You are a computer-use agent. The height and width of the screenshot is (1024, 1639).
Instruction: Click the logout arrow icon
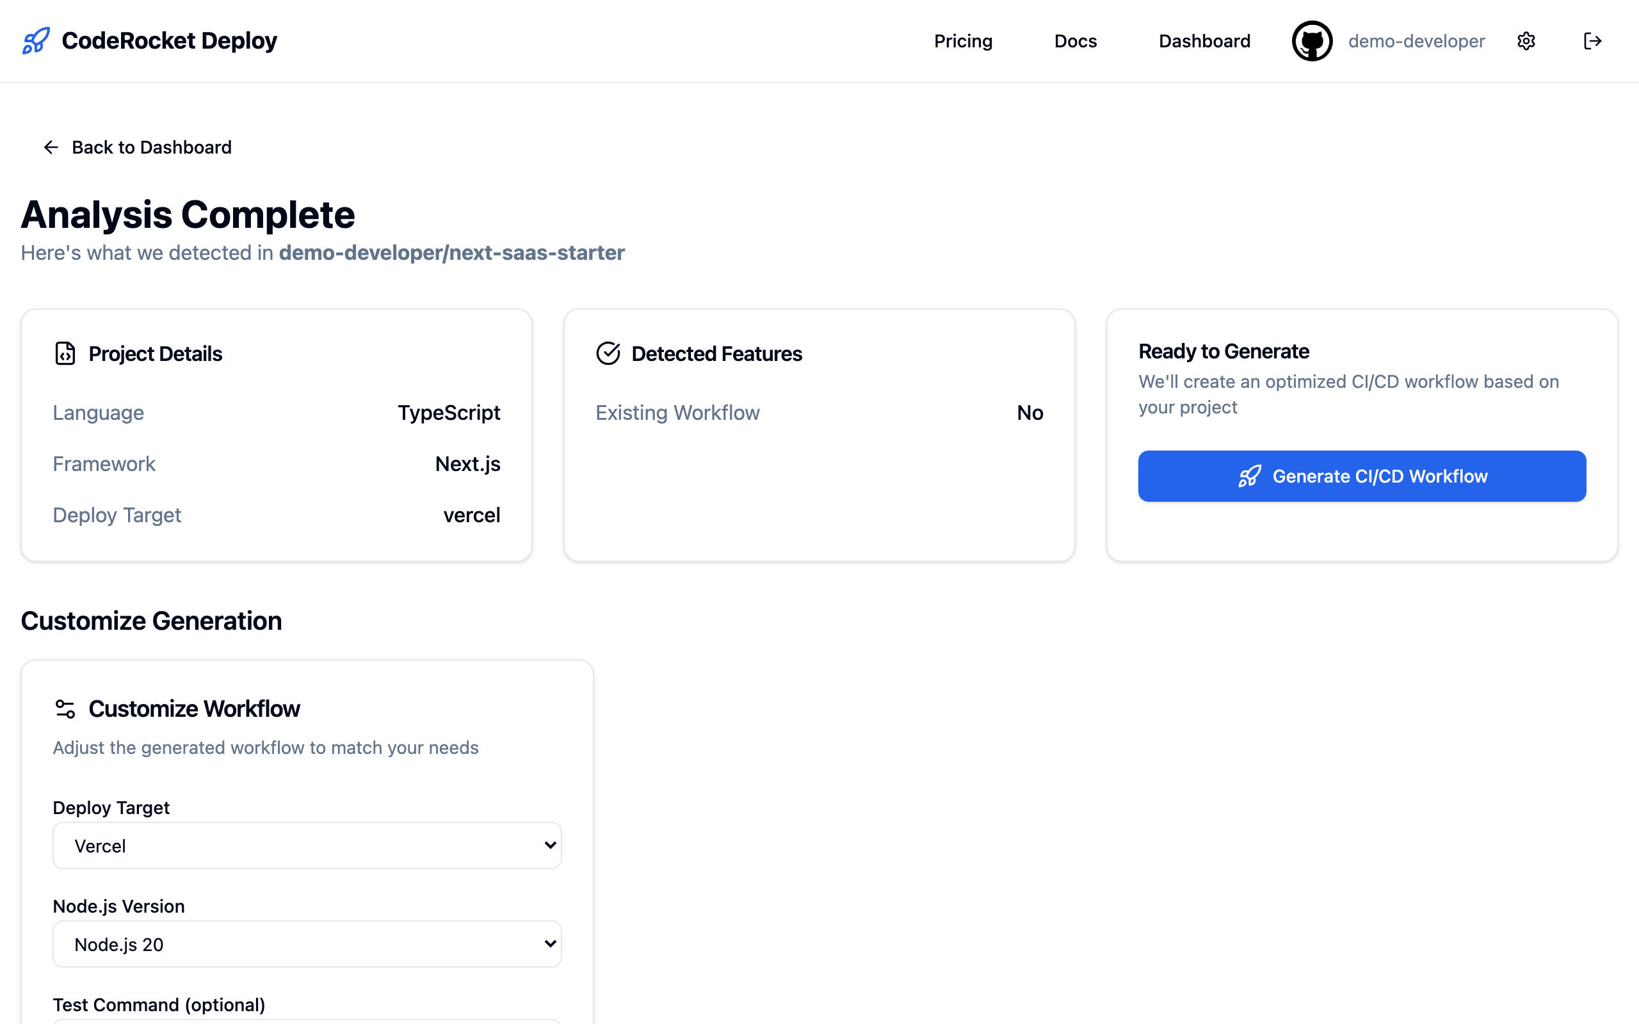point(1592,42)
